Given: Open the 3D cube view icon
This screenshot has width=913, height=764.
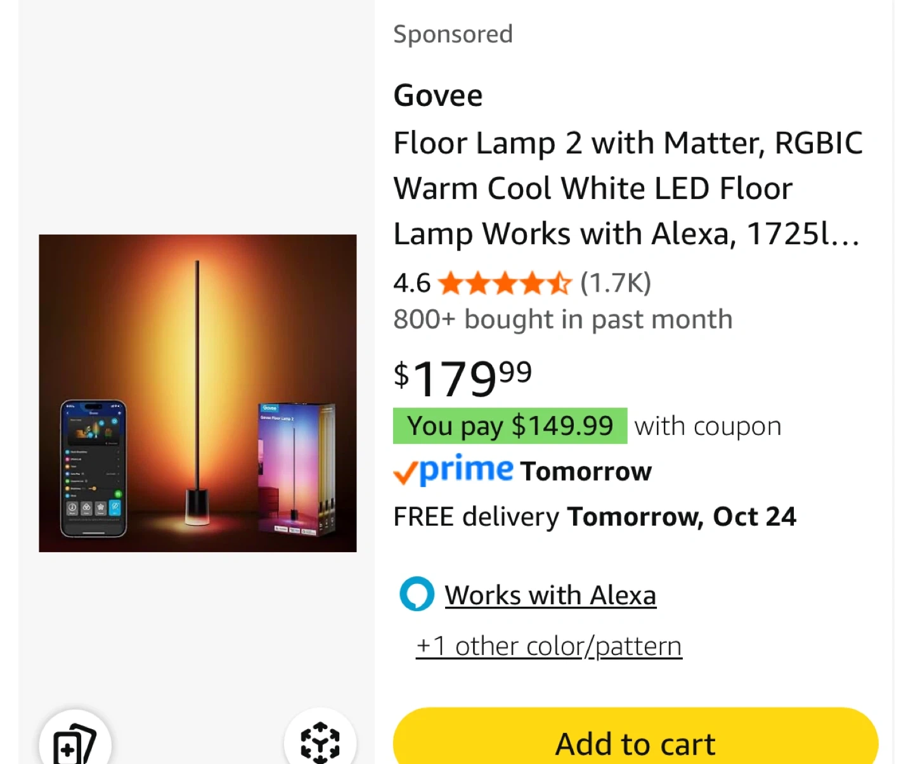Looking at the screenshot, I should pos(320,742).
